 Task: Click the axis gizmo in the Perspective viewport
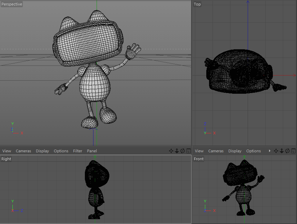(17, 129)
